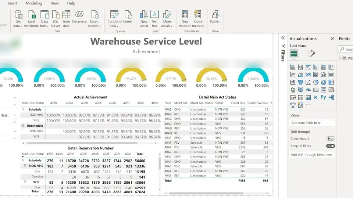This screenshot has height=198, width=353.
Task: Get more visuals via ellipsis
Action: pyautogui.click(x=308, y=105)
